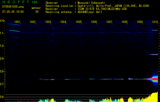Click the 1.0 frequency axis label
160x102 pixels.
pos(2,46)
